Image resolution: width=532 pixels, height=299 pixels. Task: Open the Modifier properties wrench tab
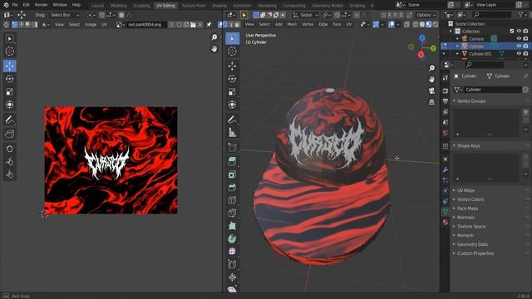pyautogui.click(x=446, y=169)
